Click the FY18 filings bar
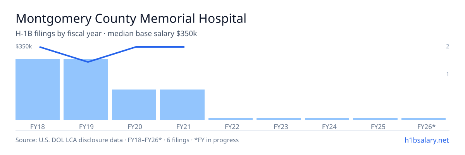Image resolution: width=465 pixels, height=155 pixels. [x=38, y=90]
